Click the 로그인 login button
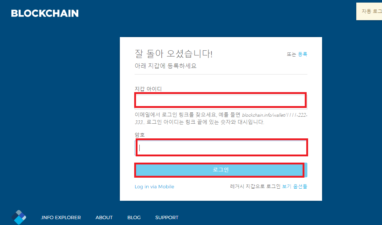Viewport: 382px width, 225px height. pyautogui.click(x=221, y=170)
